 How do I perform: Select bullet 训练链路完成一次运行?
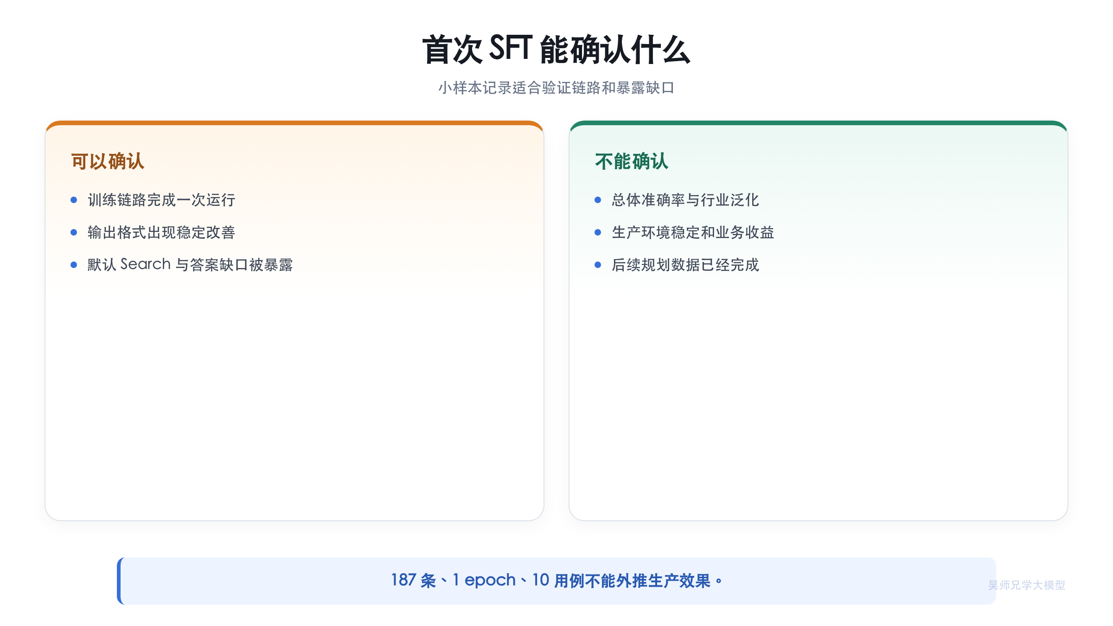pyautogui.click(x=161, y=200)
